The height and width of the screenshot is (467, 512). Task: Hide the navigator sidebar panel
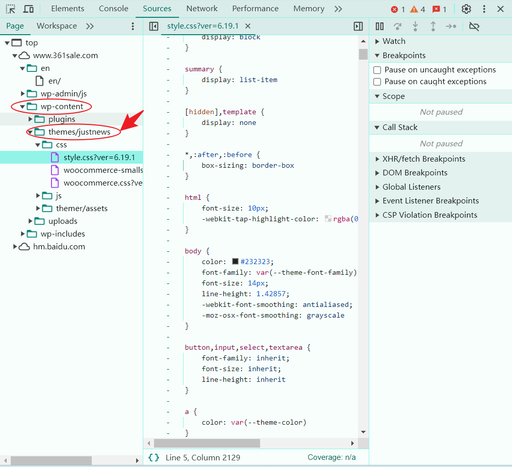[153, 26]
